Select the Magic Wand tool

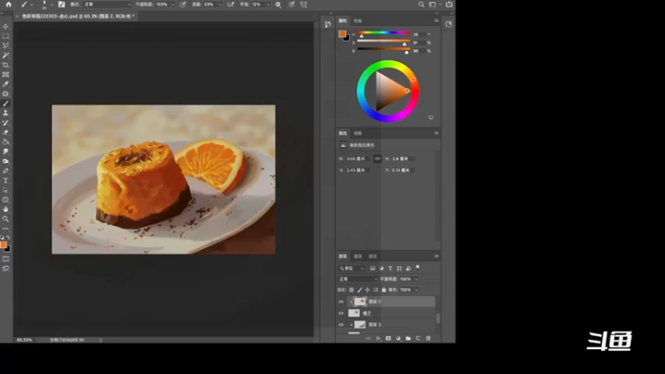(6, 55)
